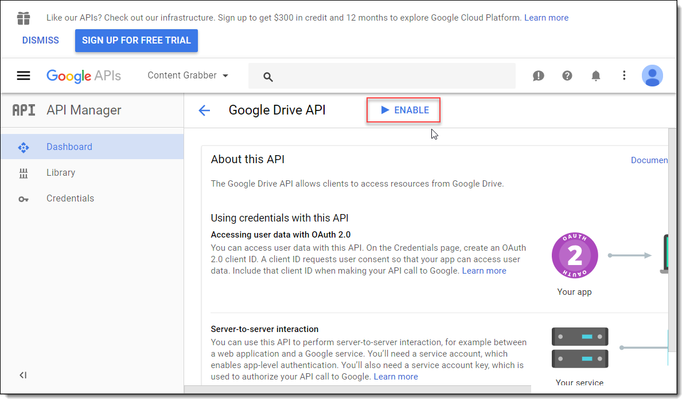Open Learn more about server-to-server interaction
Screen dimensions: 686x403
[396, 376]
